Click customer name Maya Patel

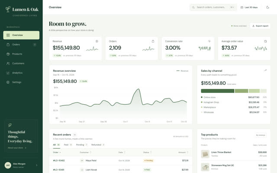[x=91, y=160]
